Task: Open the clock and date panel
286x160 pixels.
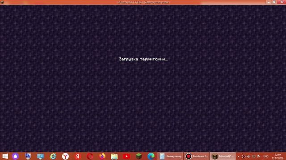Action: [x=278, y=156]
